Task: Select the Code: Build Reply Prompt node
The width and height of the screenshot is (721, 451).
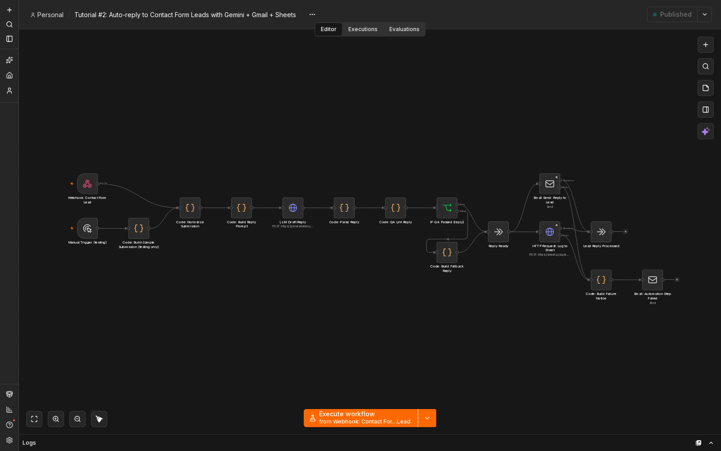Action: tap(242, 208)
